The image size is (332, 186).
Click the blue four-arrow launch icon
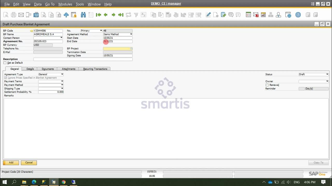point(66,15)
